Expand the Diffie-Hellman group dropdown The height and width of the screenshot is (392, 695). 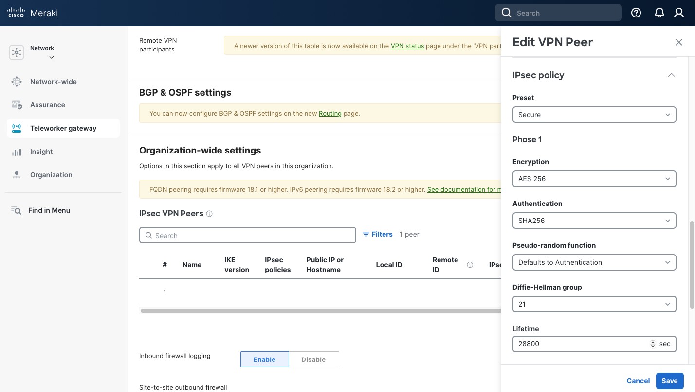pyautogui.click(x=594, y=304)
